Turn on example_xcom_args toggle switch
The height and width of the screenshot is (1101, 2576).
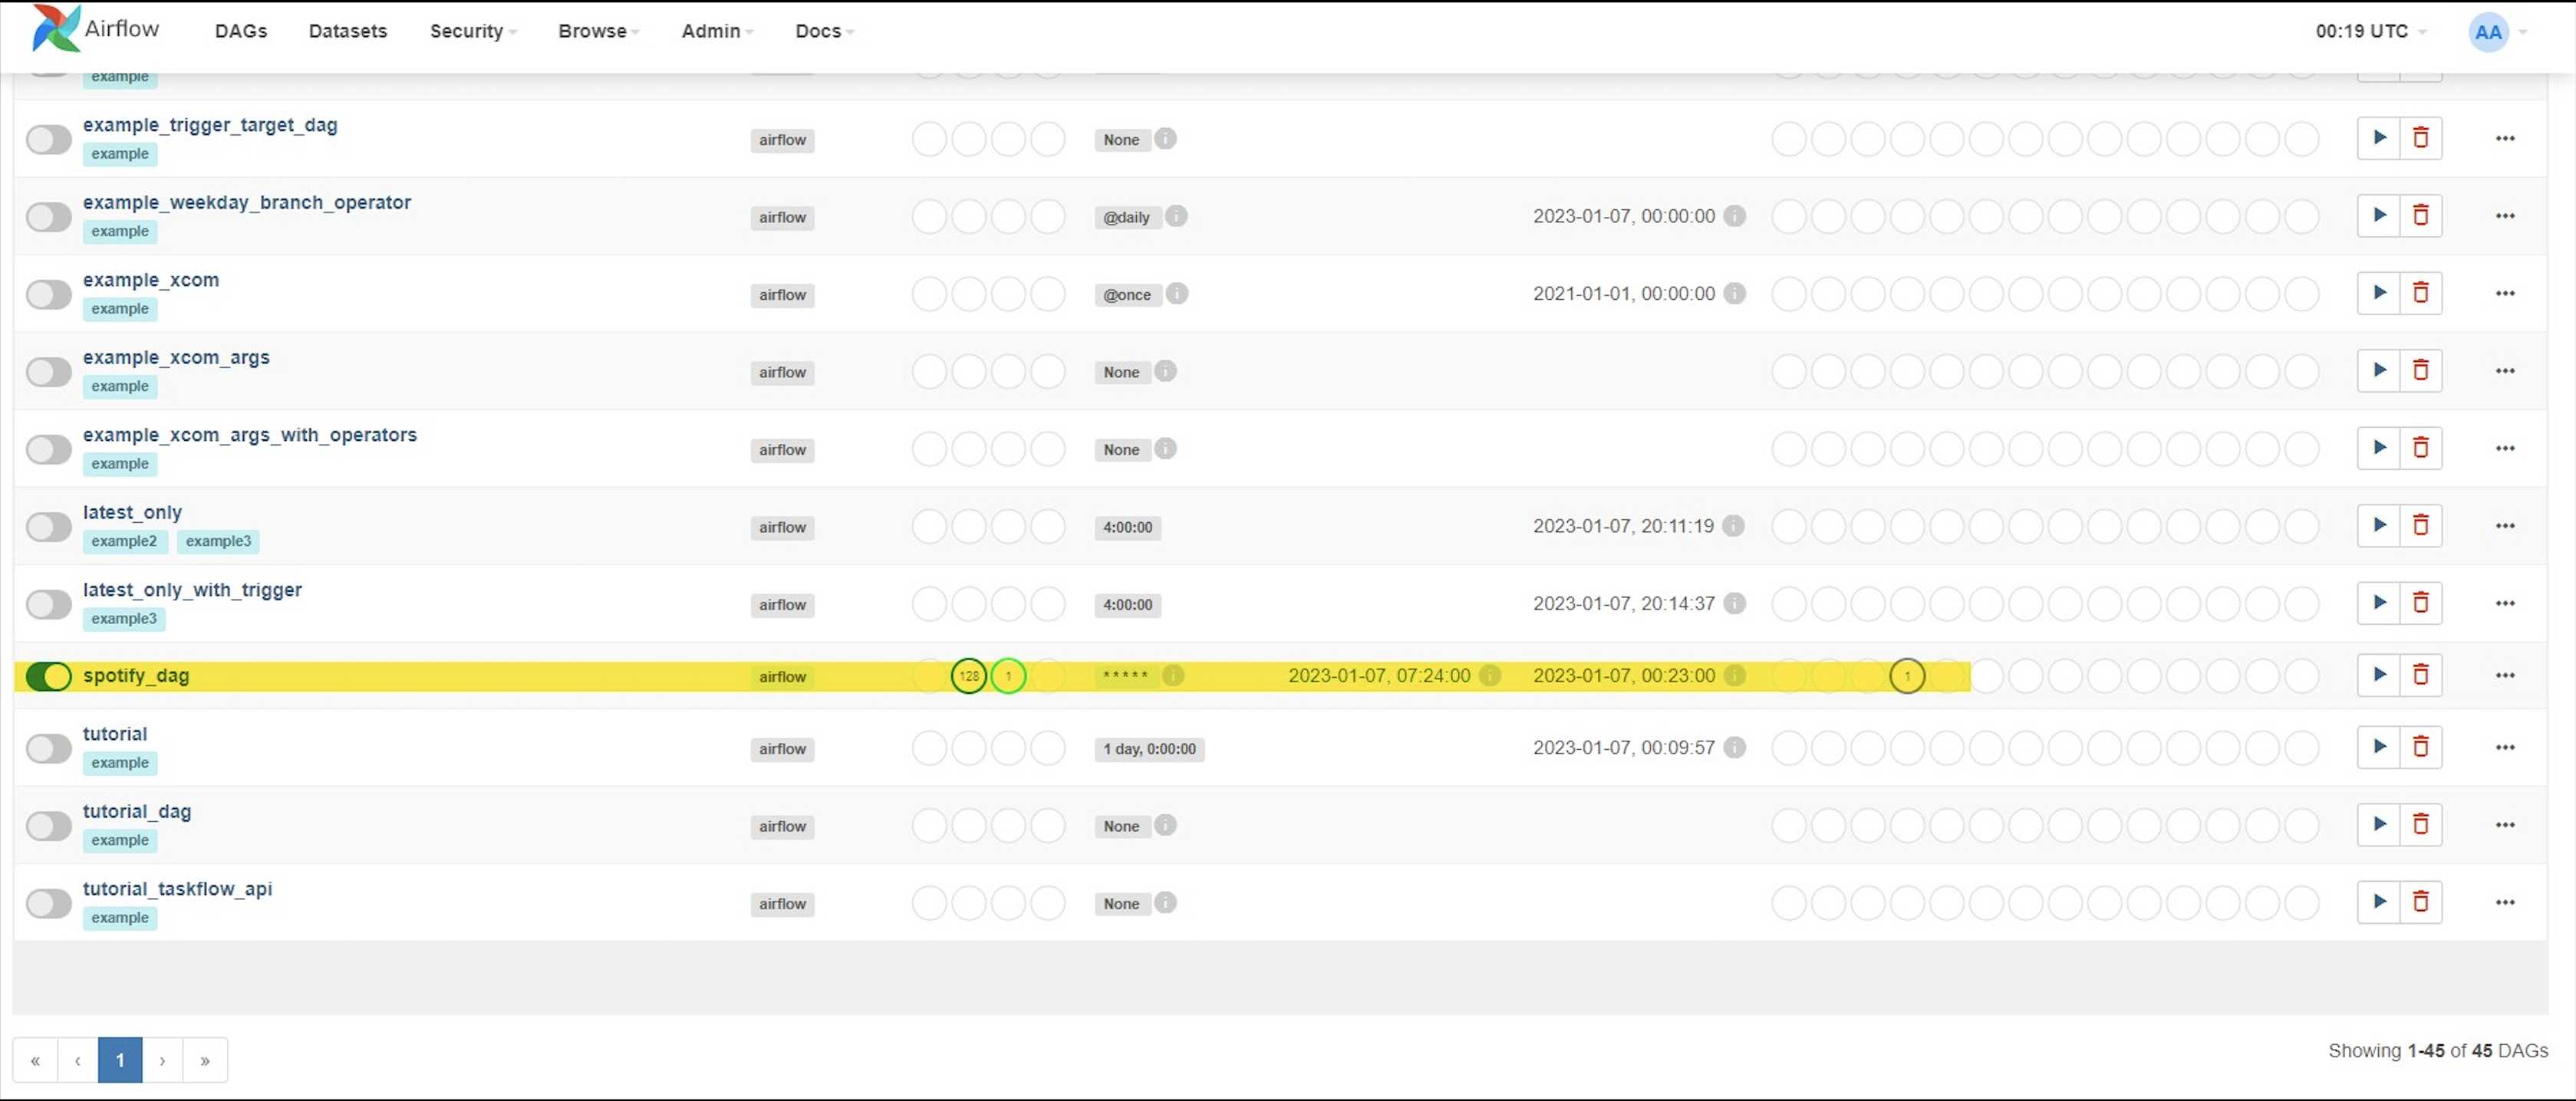click(x=48, y=372)
